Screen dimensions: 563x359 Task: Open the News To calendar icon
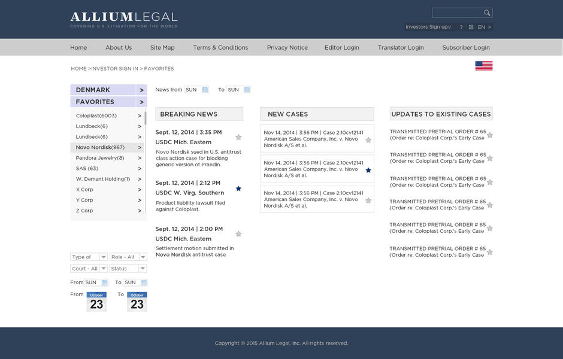coord(247,90)
